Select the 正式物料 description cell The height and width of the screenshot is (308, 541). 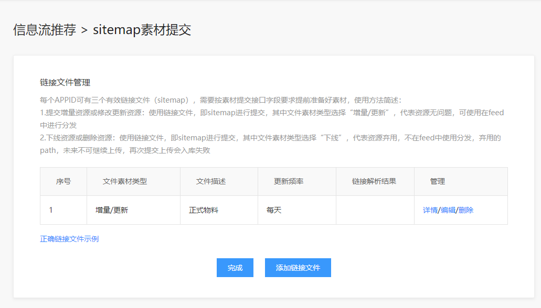tap(219, 210)
